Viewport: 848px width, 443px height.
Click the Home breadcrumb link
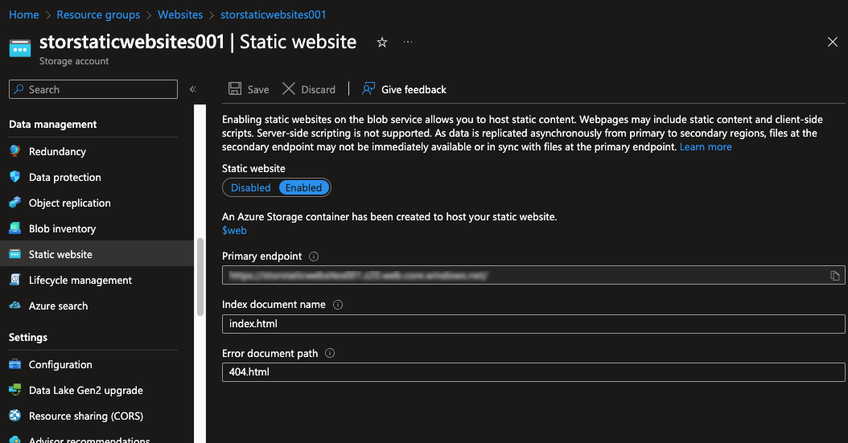pos(24,14)
